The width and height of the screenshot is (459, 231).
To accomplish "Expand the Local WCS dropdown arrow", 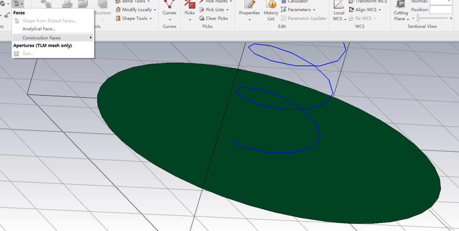I will (x=345, y=19).
